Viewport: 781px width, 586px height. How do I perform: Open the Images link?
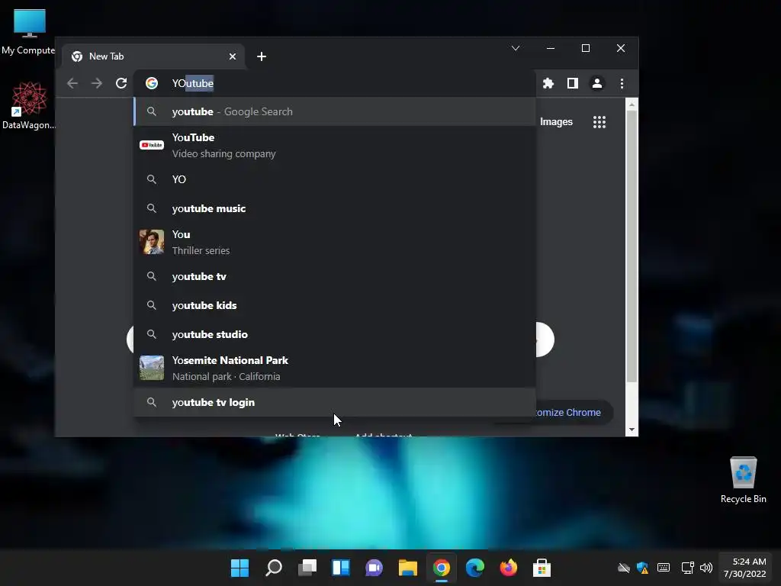tap(556, 122)
